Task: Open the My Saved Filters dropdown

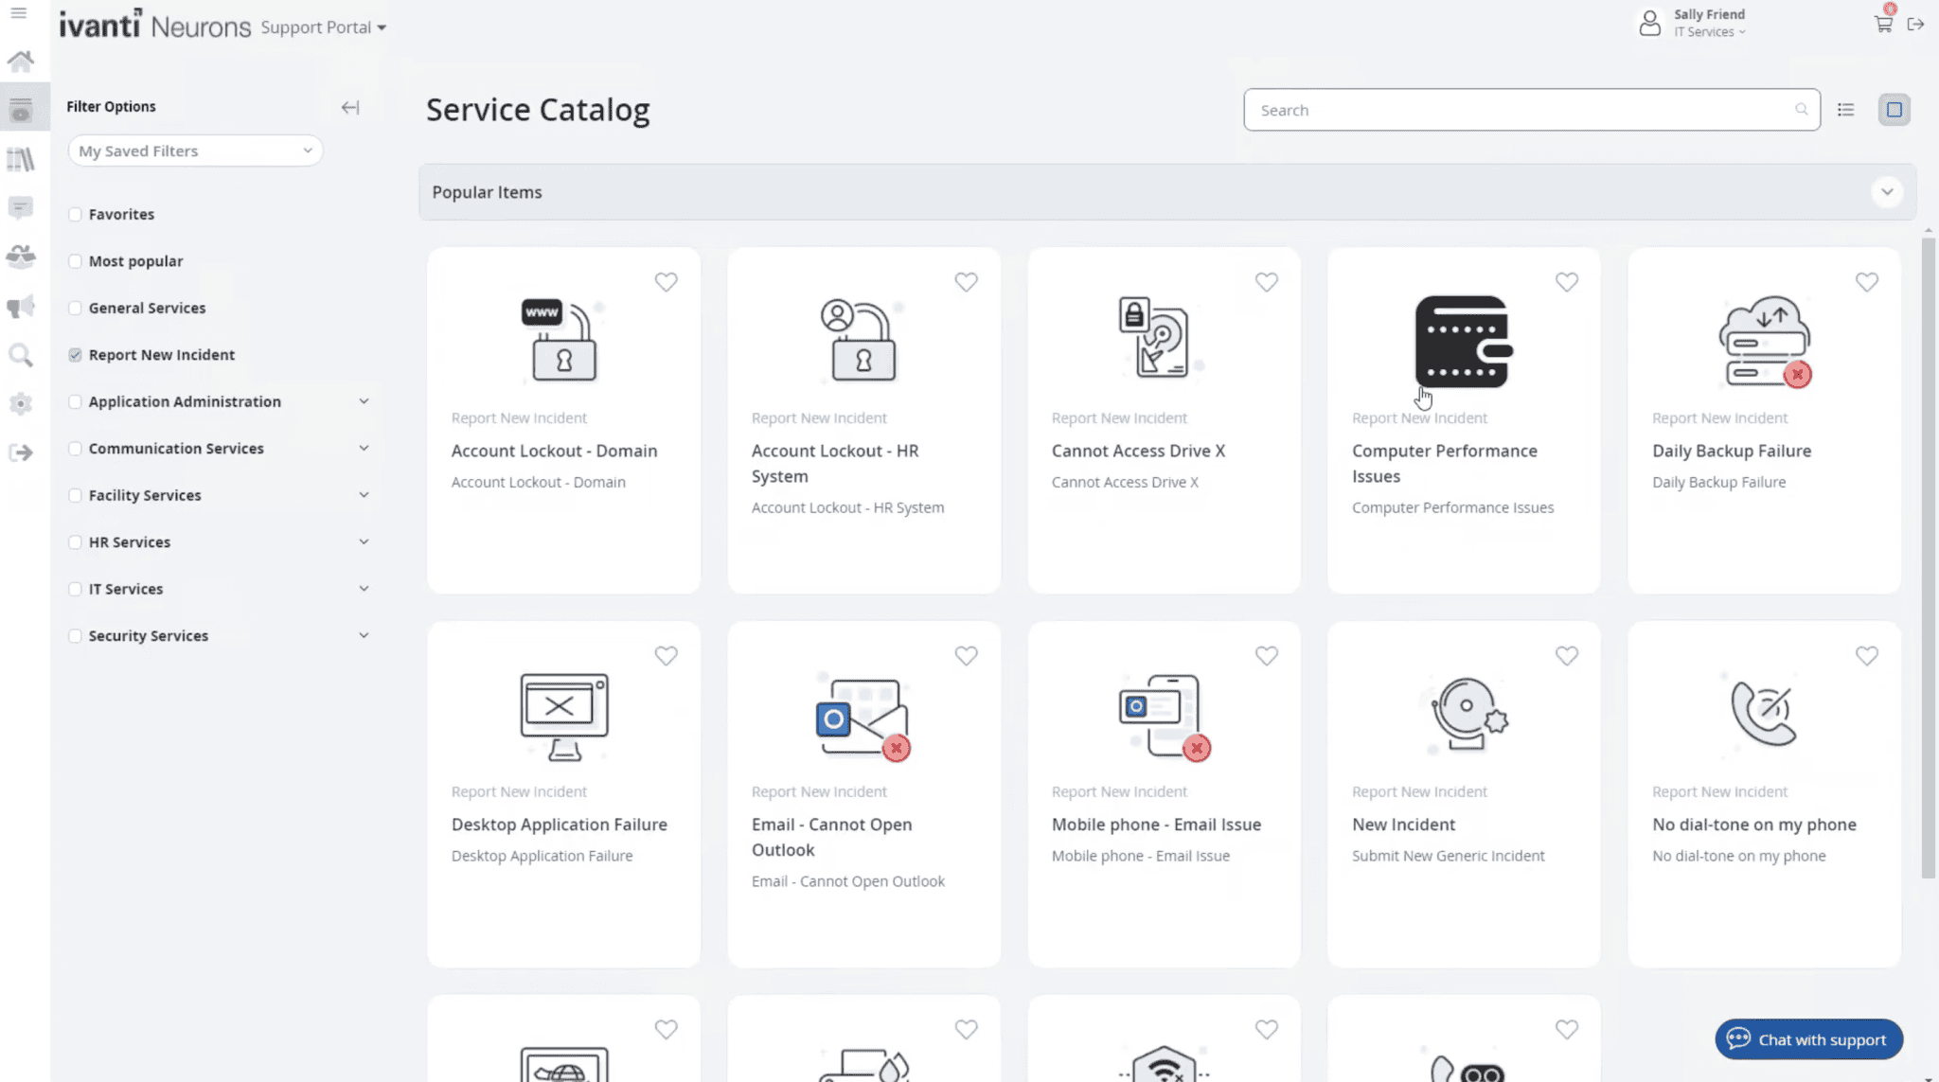Action: pyautogui.click(x=194, y=150)
